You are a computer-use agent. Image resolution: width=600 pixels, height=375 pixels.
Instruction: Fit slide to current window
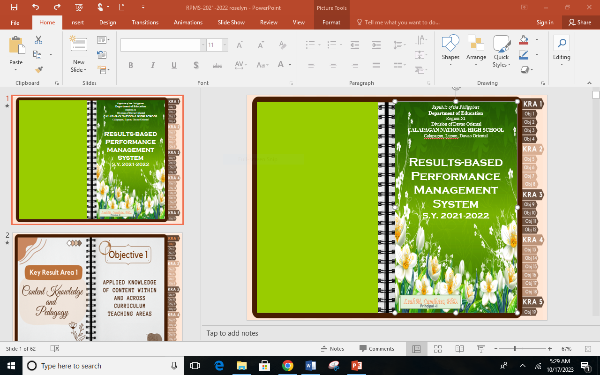coord(588,349)
